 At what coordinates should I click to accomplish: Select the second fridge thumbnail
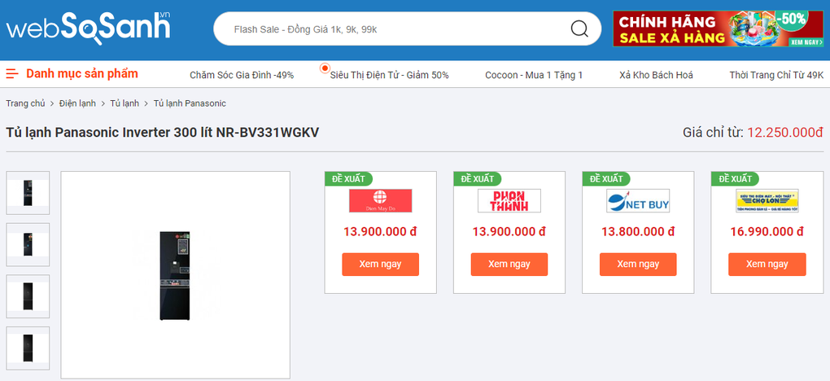28,244
